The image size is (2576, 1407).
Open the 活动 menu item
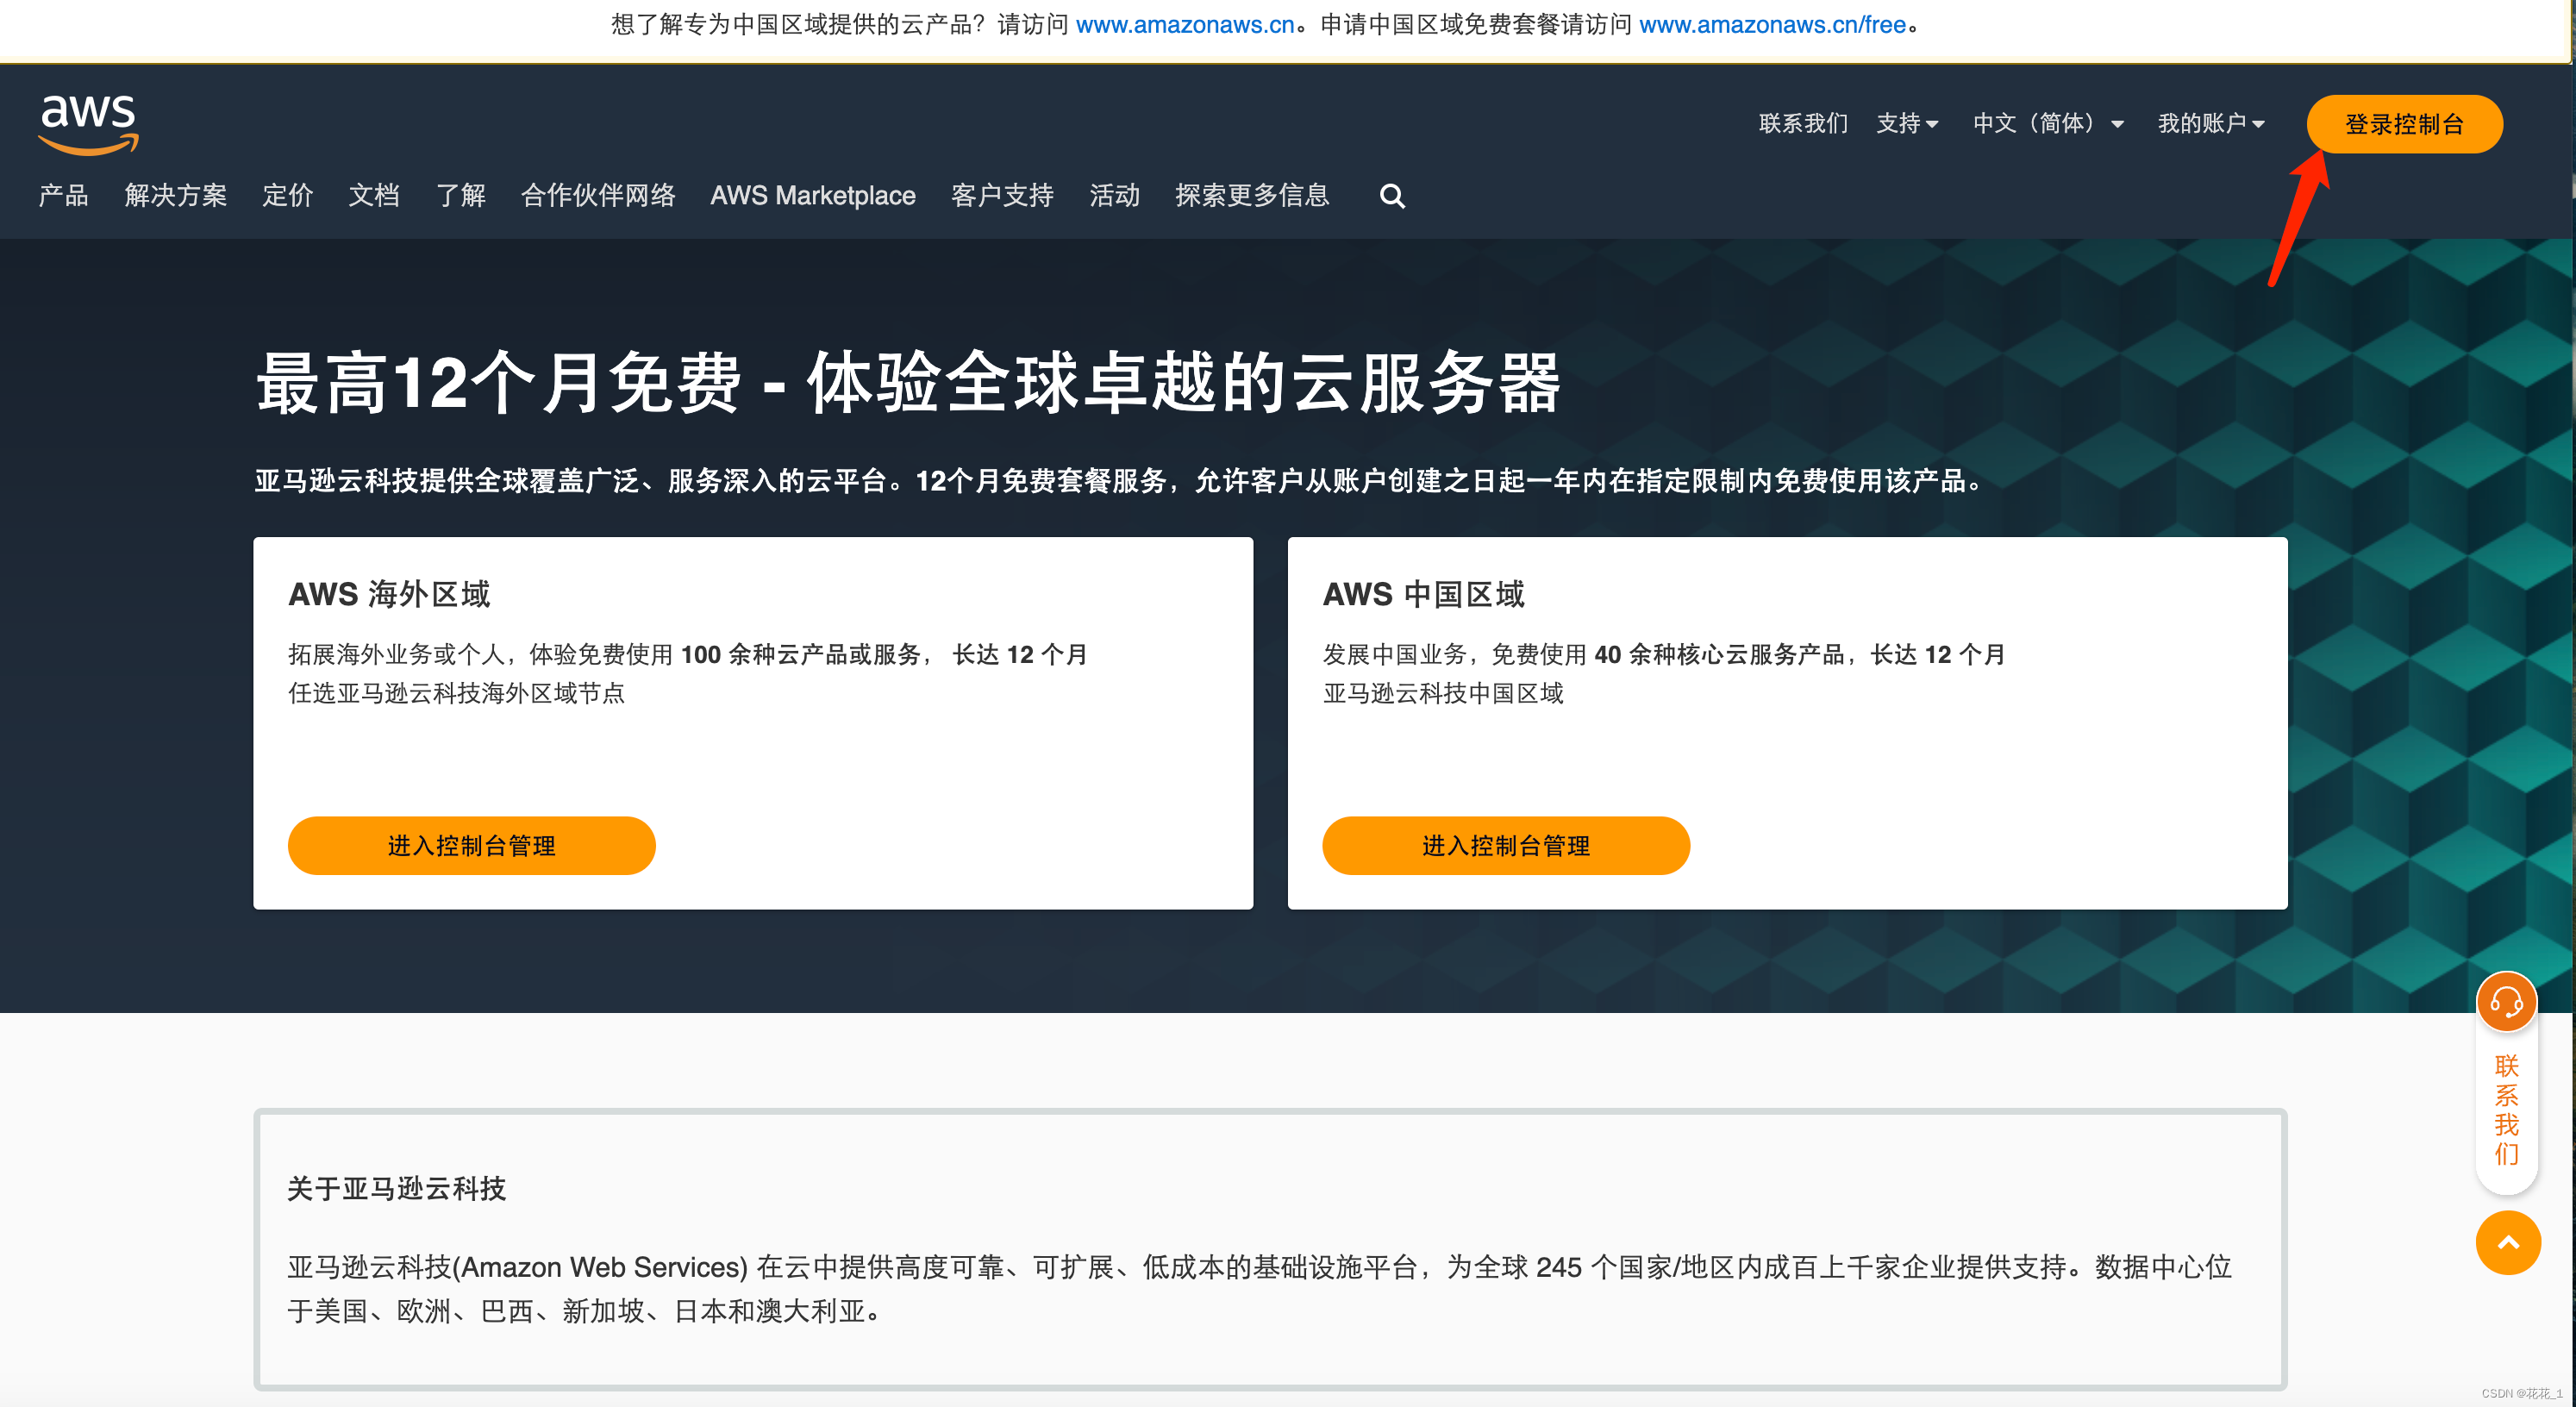point(1115,195)
